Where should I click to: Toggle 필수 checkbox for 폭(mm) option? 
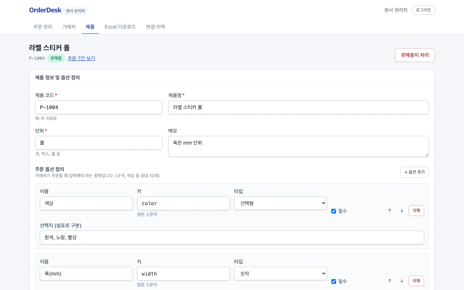tap(333, 281)
